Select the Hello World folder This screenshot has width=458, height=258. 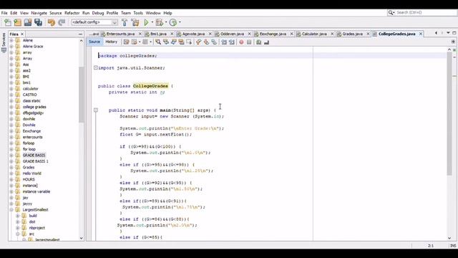[31, 173]
